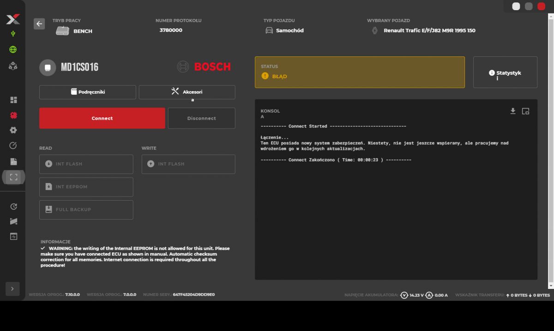Click the fullscreen brackets icon in sidebar

[13, 177]
